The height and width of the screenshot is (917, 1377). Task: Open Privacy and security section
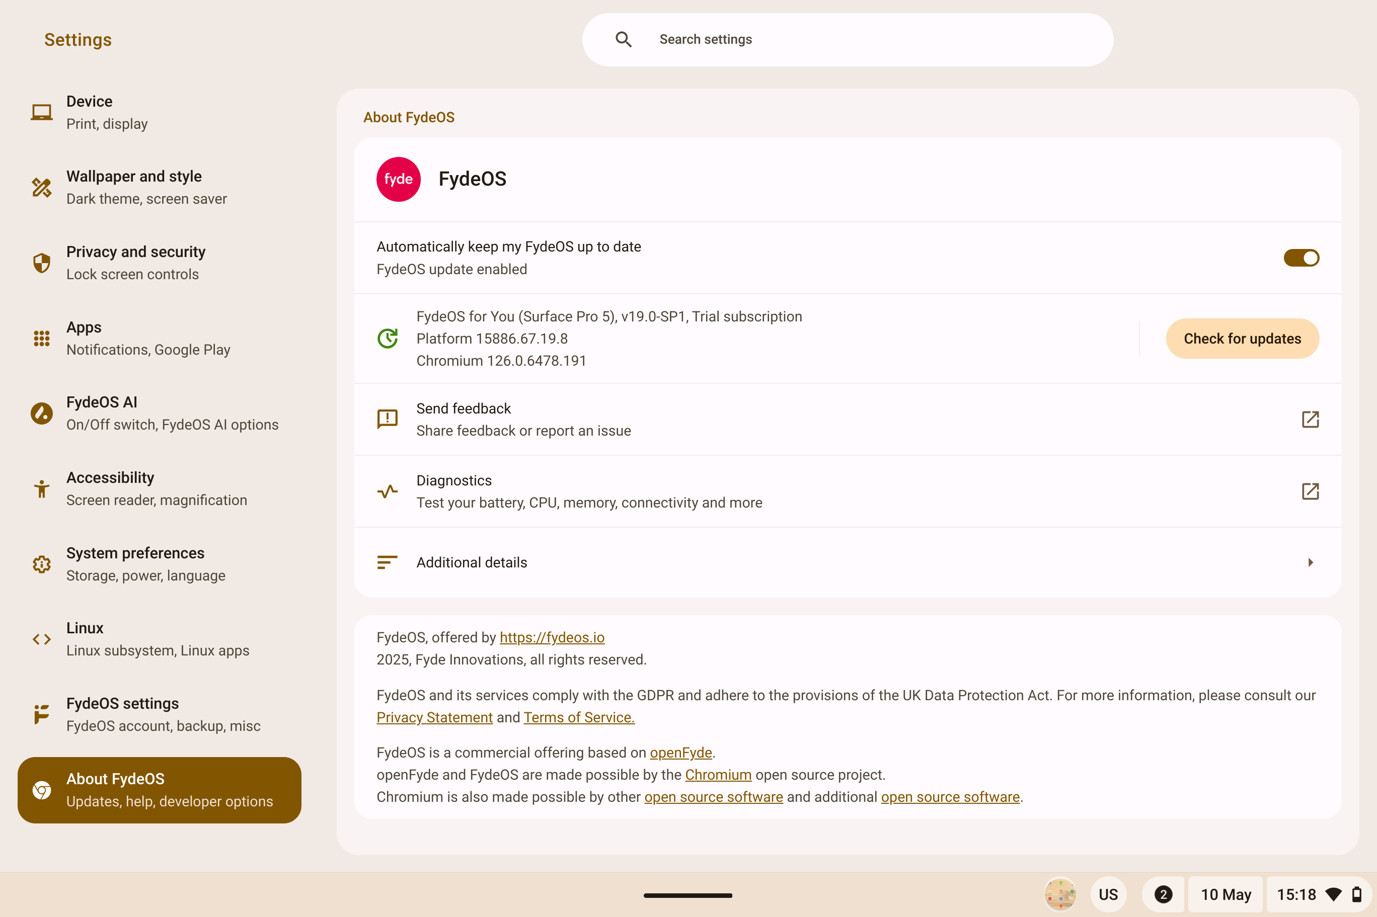135,263
